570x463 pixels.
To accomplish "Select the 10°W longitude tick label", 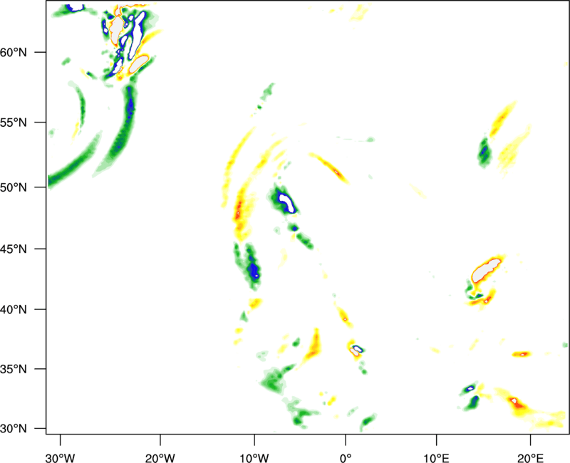I will 254,458.
